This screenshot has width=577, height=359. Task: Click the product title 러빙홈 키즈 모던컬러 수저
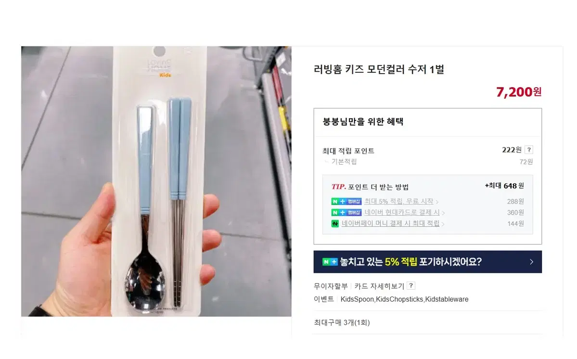(x=379, y=69)
